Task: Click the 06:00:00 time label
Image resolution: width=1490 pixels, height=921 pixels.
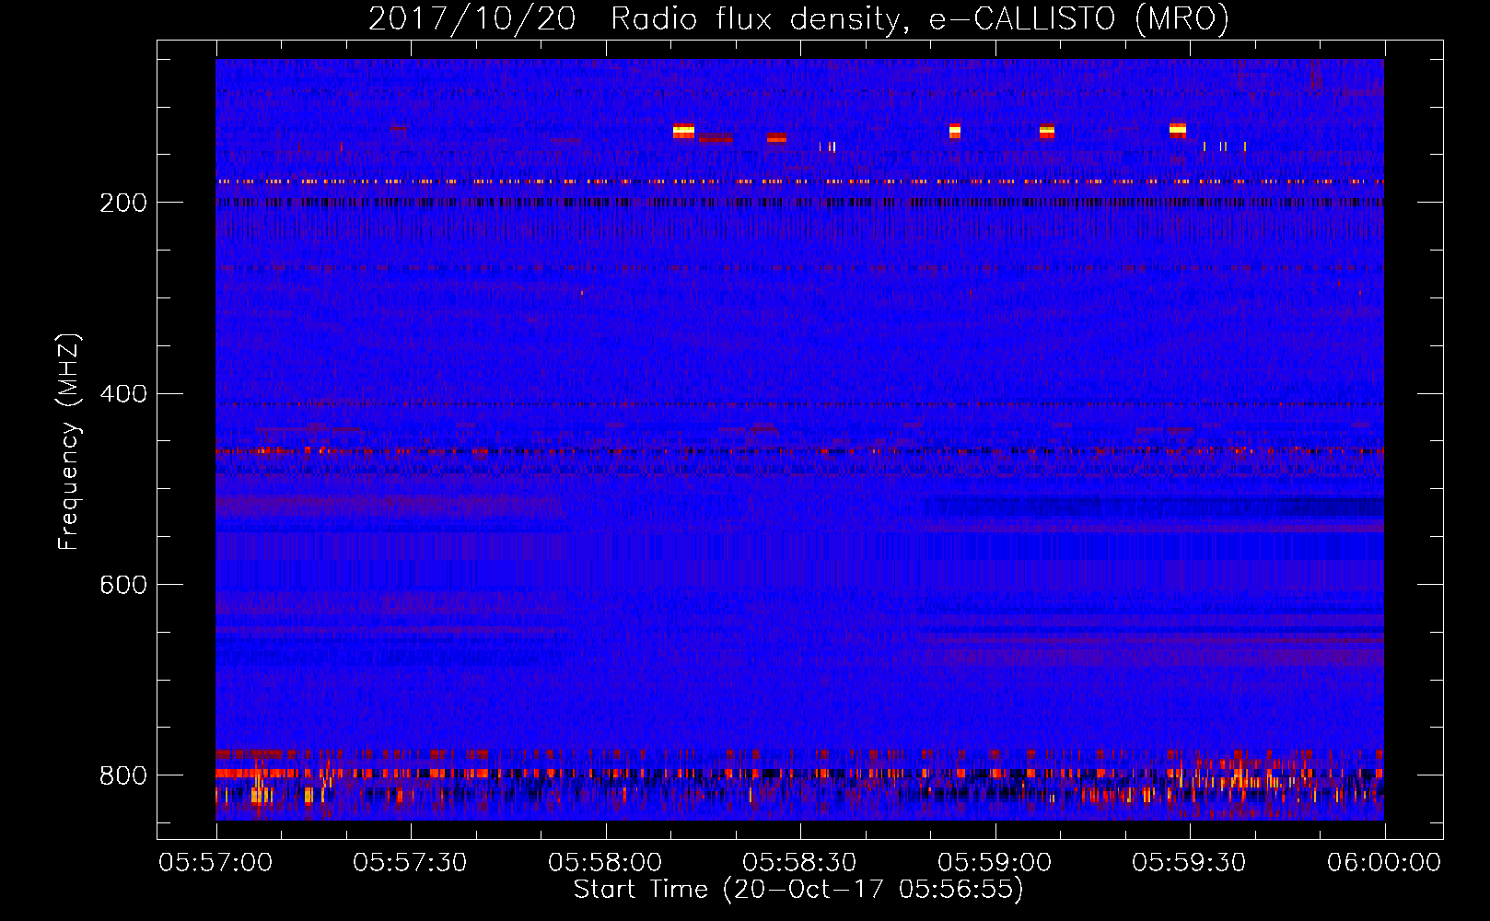Action: coord(1384,862)
